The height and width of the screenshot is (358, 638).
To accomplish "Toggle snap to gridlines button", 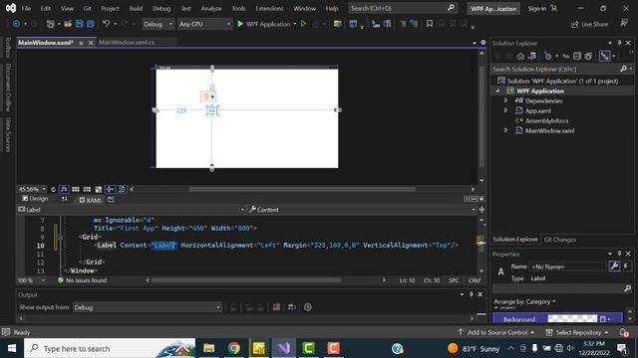I will tap(87, 189).
